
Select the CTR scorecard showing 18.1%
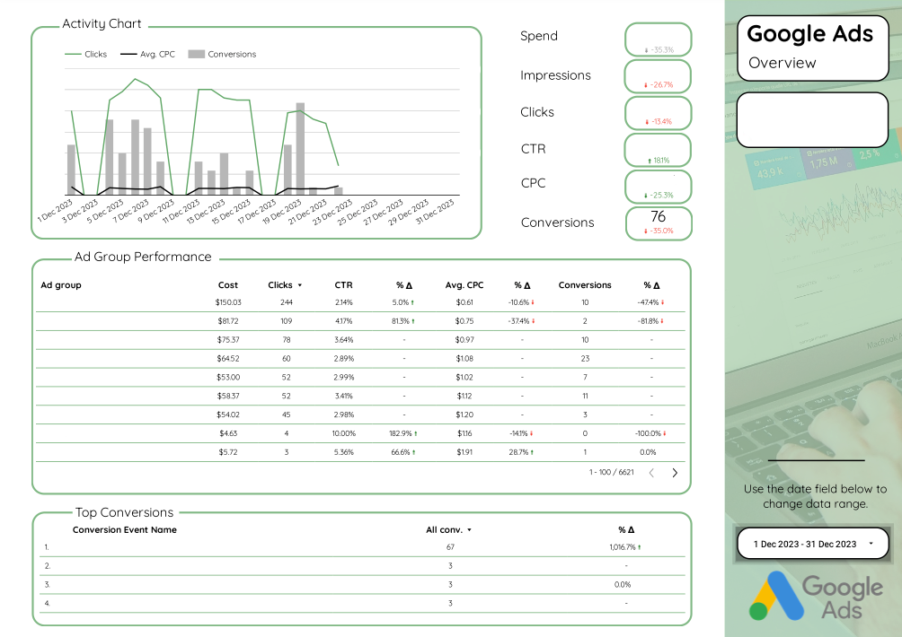[659, 150]
